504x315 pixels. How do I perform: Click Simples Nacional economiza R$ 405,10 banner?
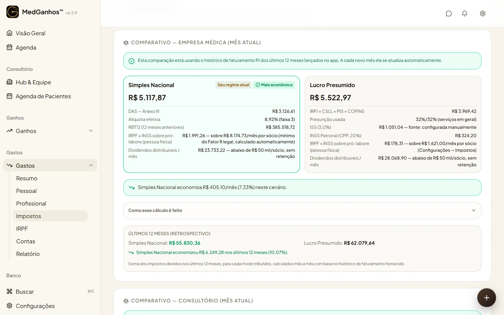pyautogui.click(x=302, y=188)
